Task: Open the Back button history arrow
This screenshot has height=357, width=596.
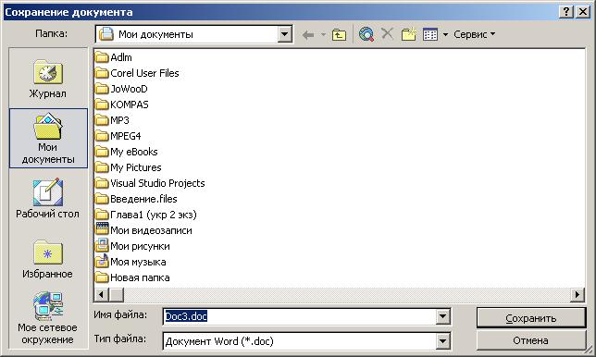Action: [x=323, y=34]
